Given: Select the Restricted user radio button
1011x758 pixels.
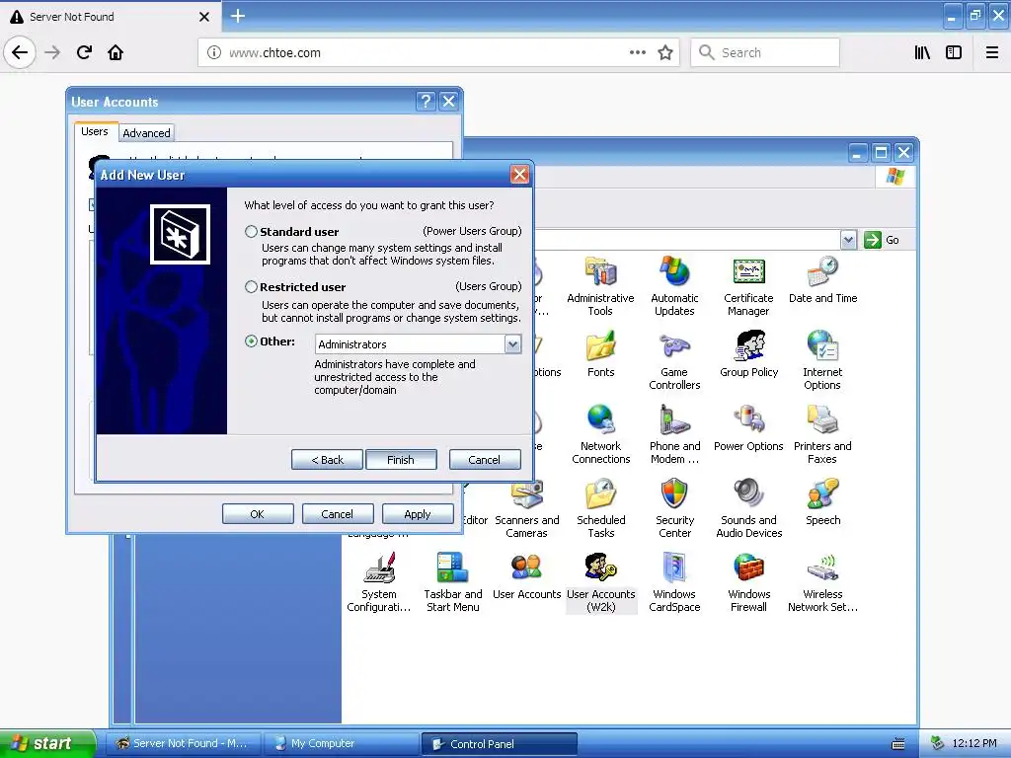Looking at the screenshot, I should point(251,287).
